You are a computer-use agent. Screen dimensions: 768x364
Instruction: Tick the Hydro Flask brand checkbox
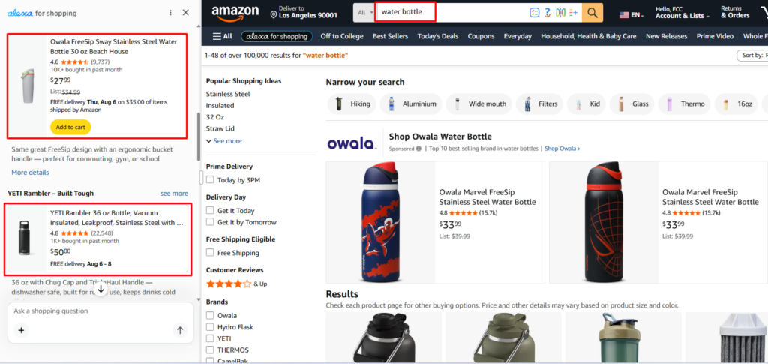pos(210,326)
